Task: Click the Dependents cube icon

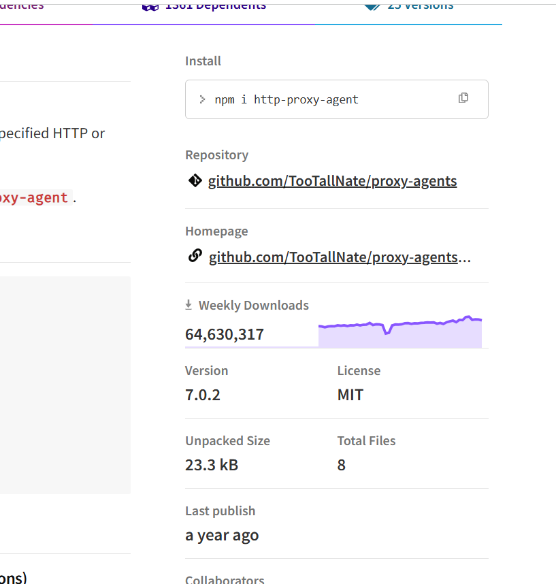Action: (150, 6)
